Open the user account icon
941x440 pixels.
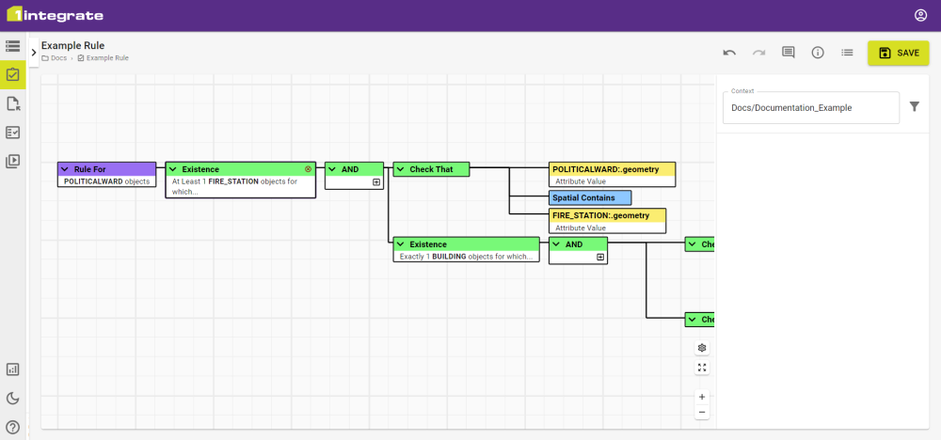pyautogui.click(x=920, y=15)
